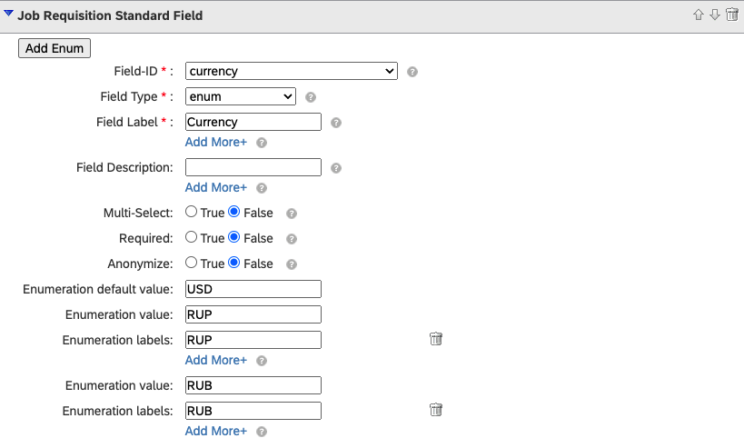Open help next to Field Description's Add More+
Image resolution: width=744 pixels, height=448 pixels.
tap(262, 188)
